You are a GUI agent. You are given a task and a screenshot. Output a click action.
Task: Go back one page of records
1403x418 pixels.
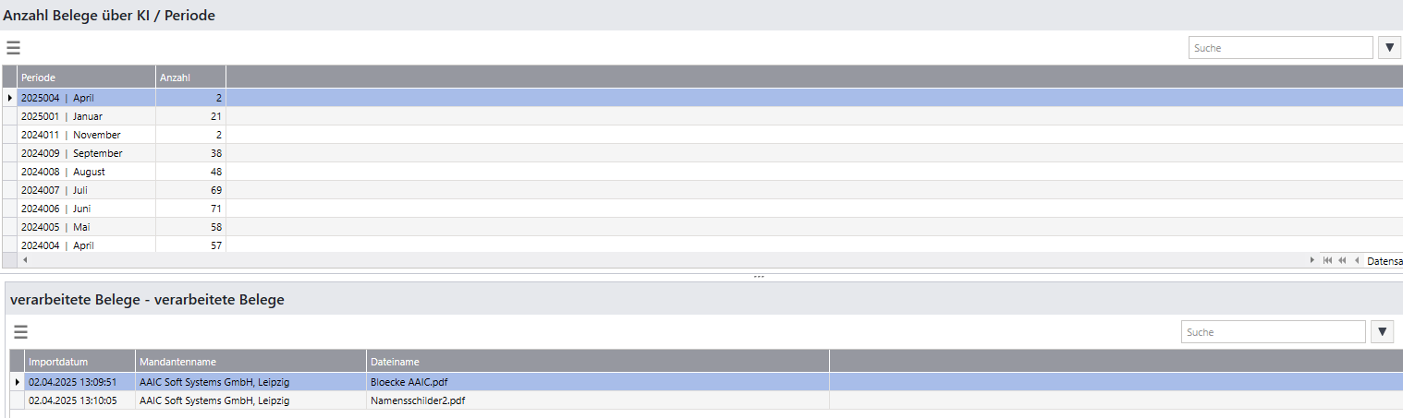pyautogui.click(x=1342, y=260)
